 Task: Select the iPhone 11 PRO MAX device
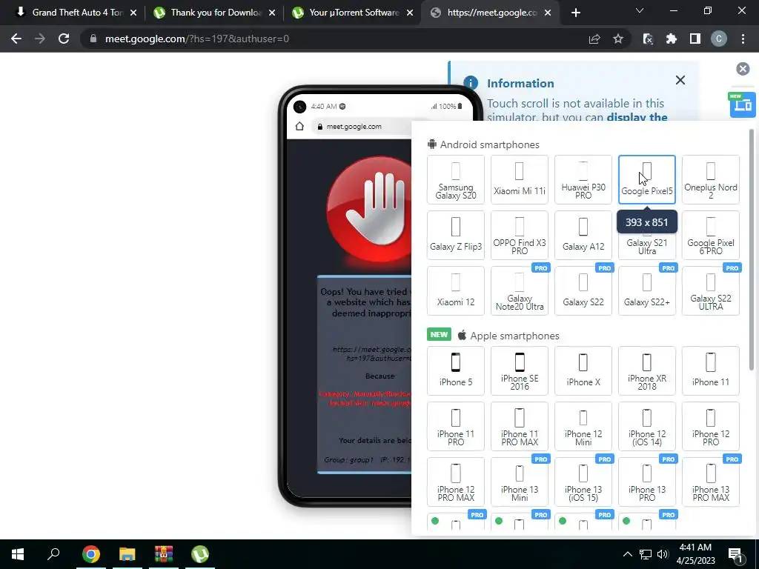520,426
